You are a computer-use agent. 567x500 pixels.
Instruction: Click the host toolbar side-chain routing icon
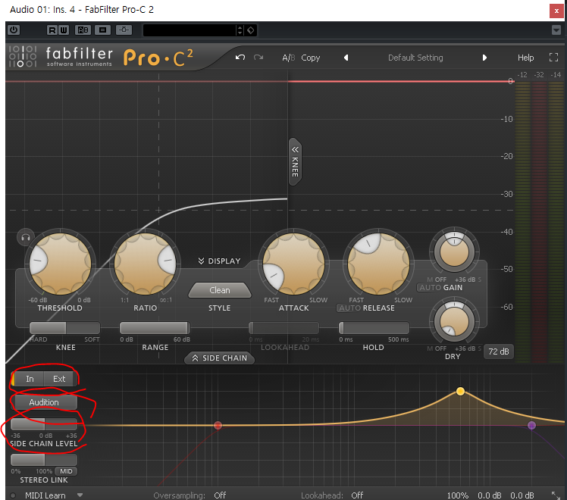point(124,30)
